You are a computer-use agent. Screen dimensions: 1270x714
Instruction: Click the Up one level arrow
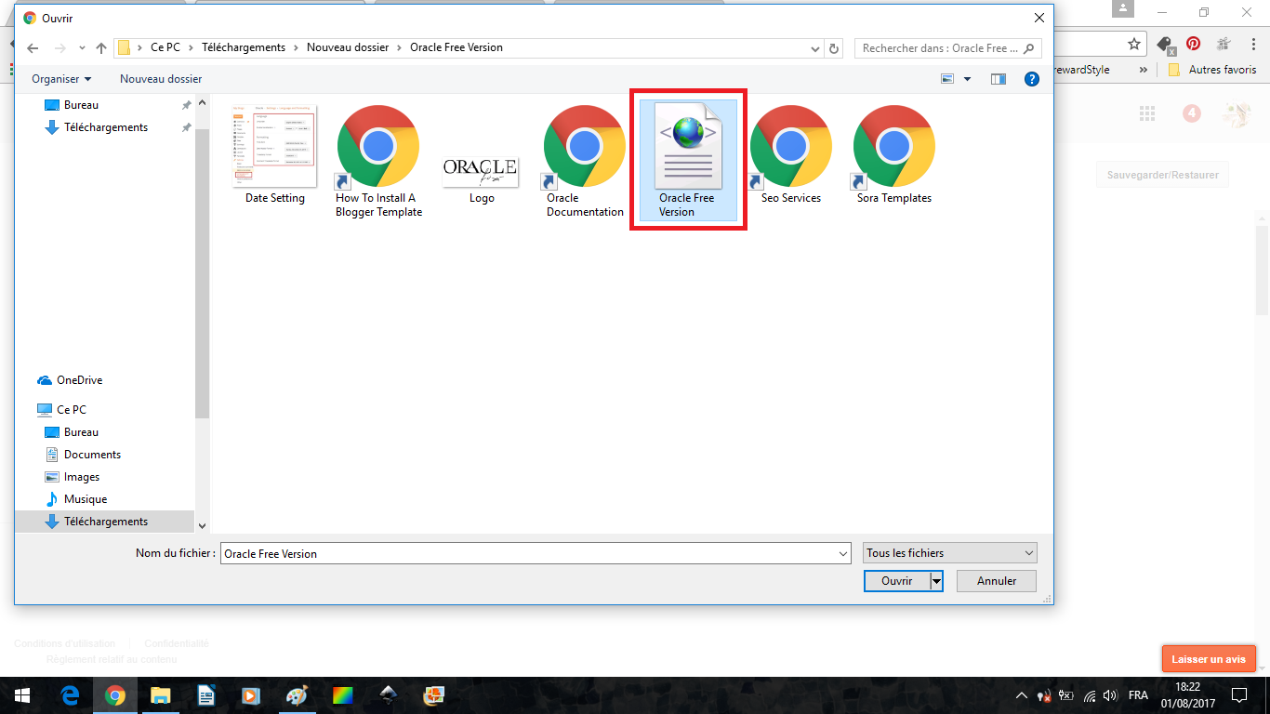(101, 48)
